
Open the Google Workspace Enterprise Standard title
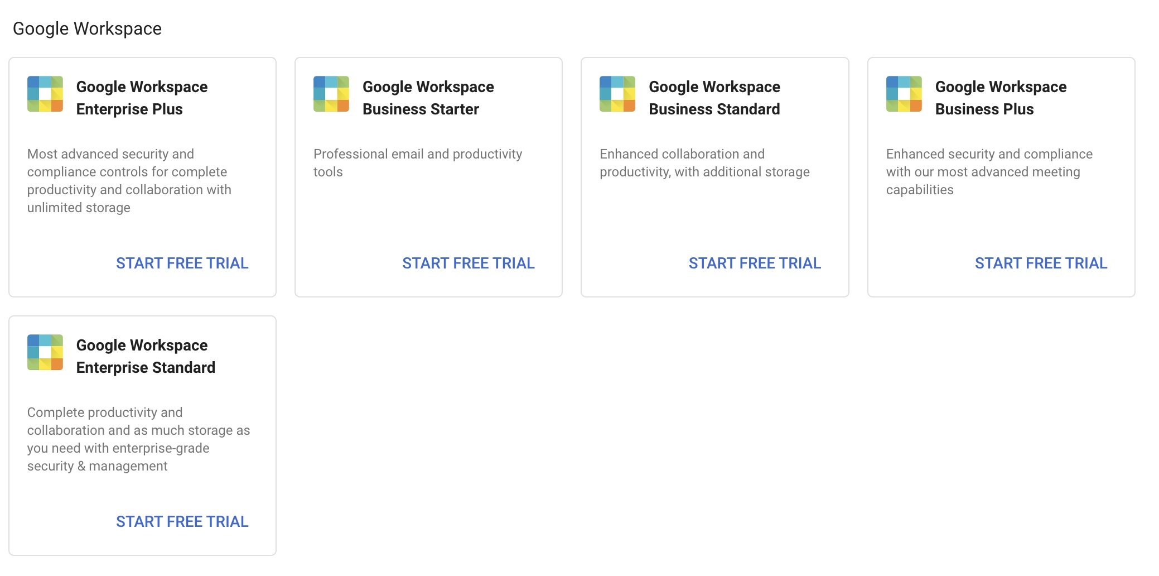tap(146, 356)
